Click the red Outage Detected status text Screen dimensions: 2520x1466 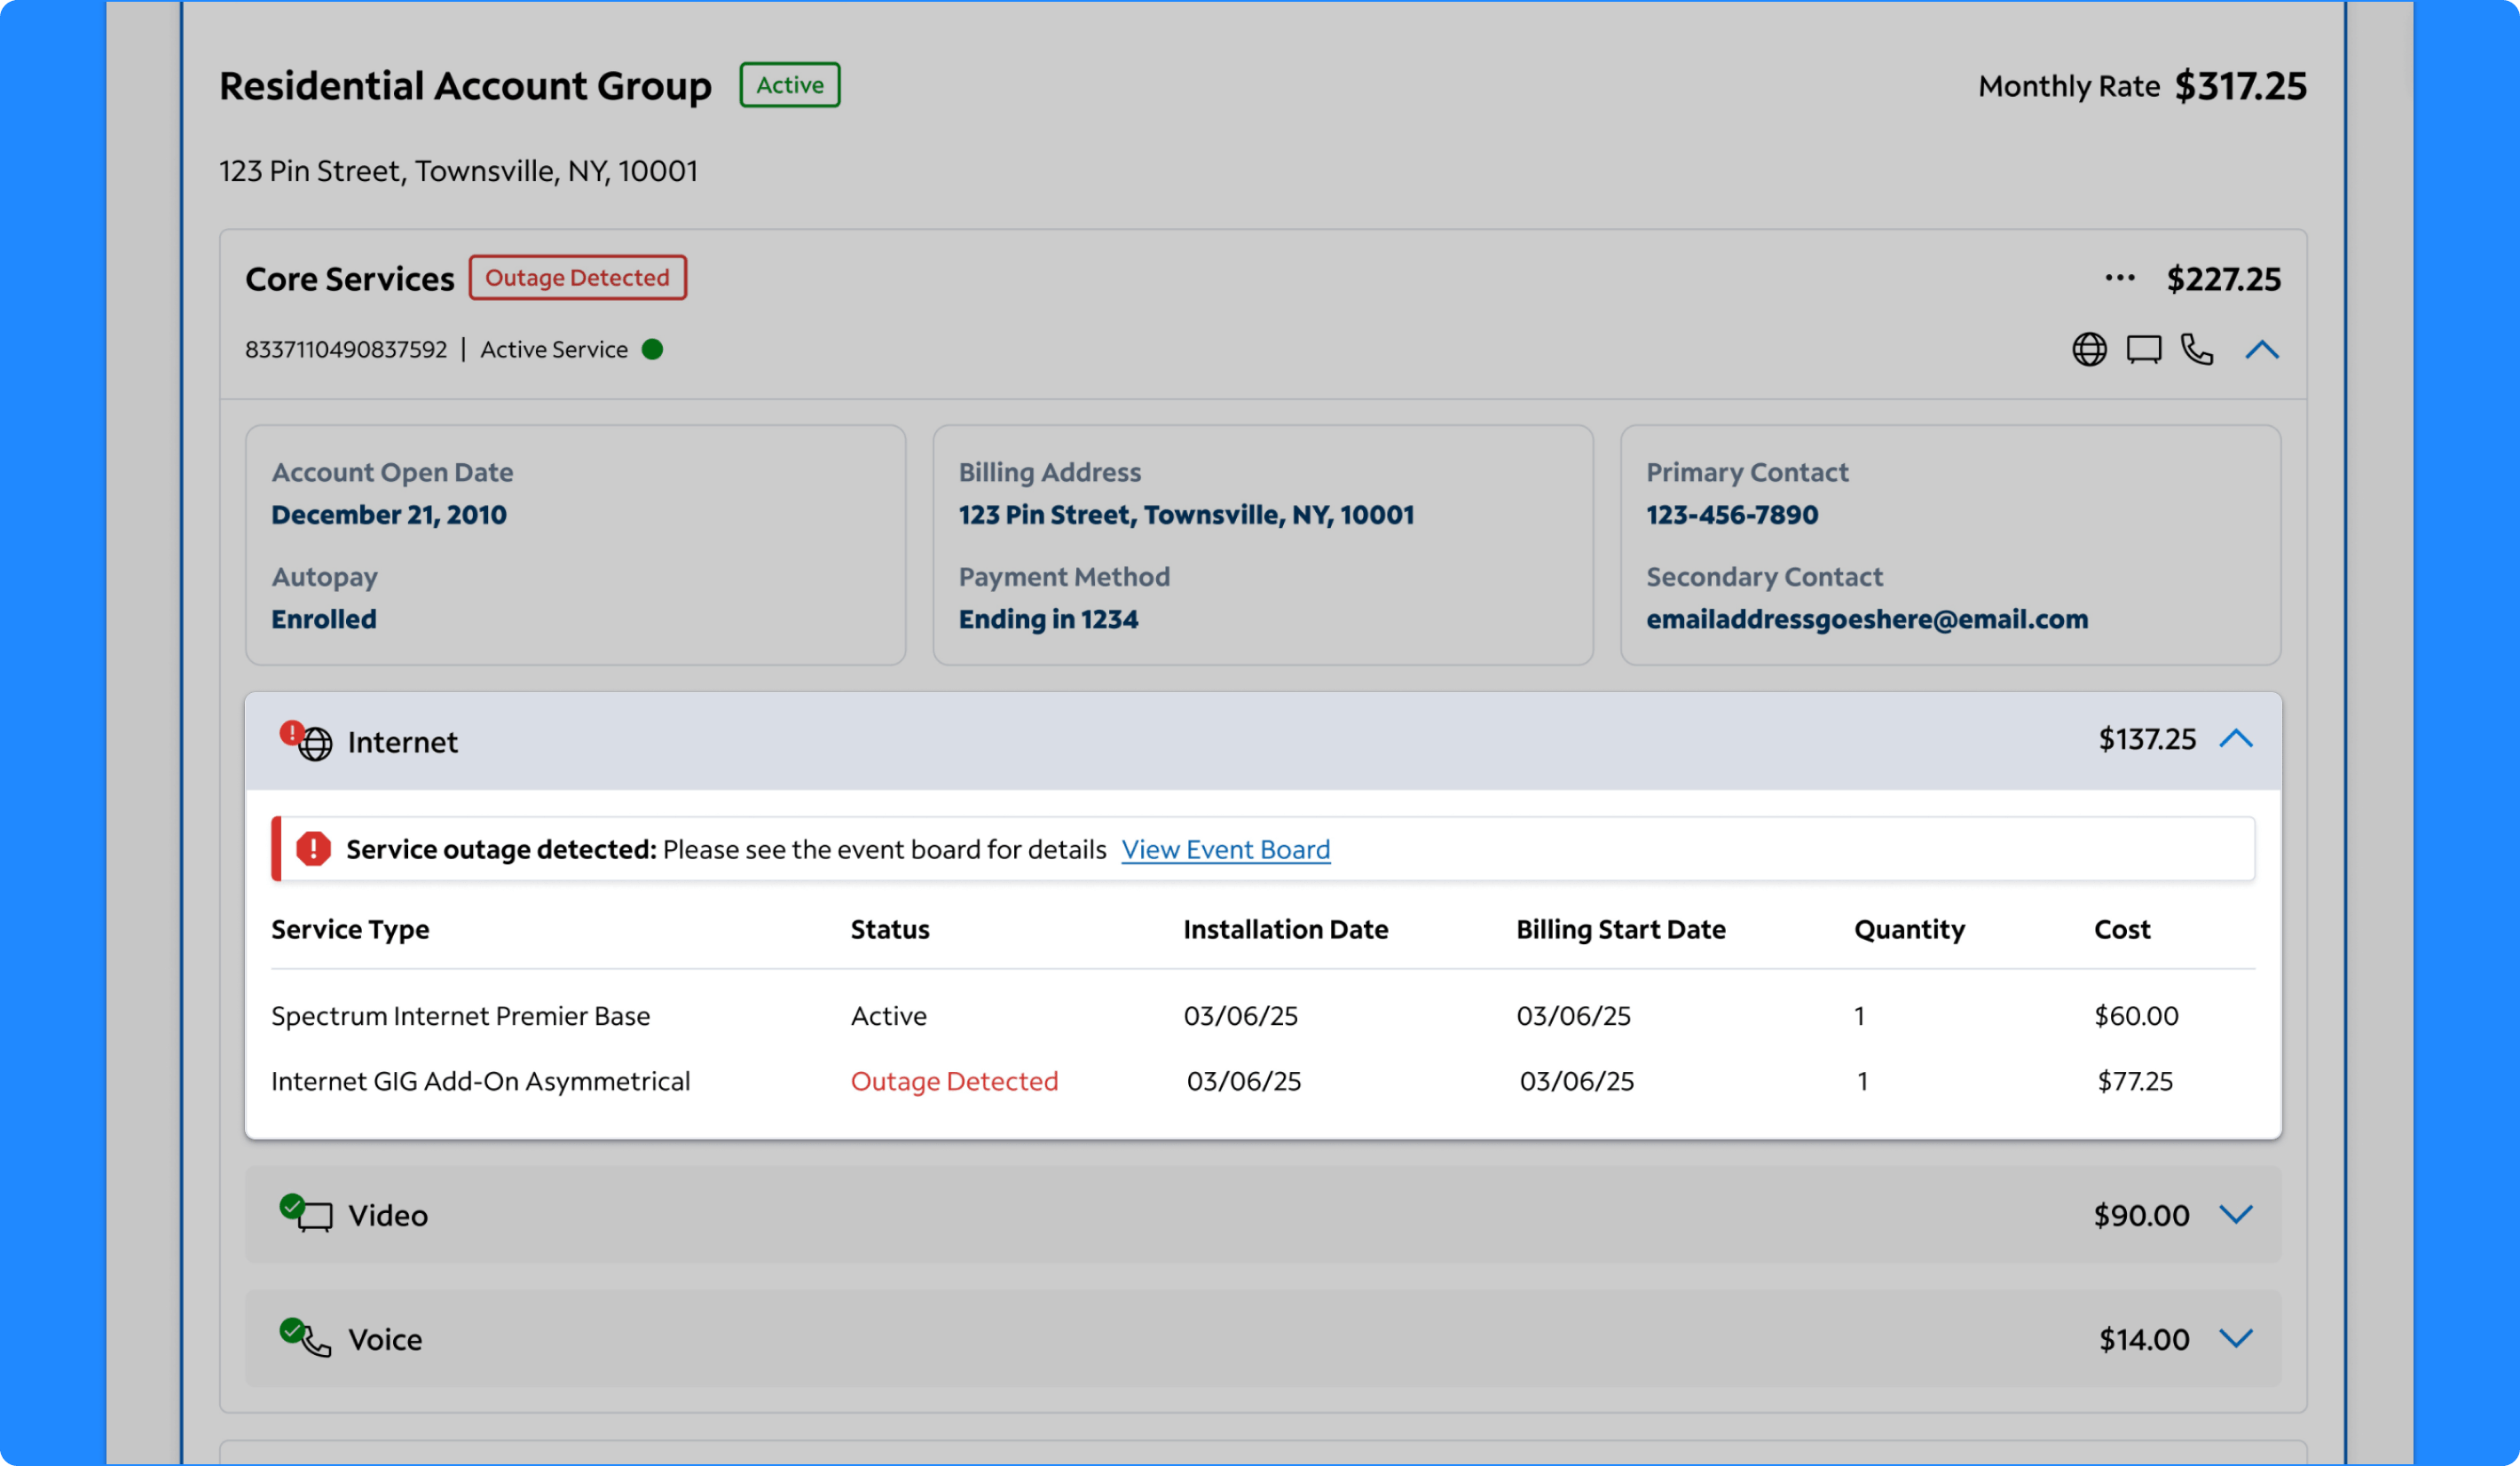pyautogui.click(x=954, y=1081)
